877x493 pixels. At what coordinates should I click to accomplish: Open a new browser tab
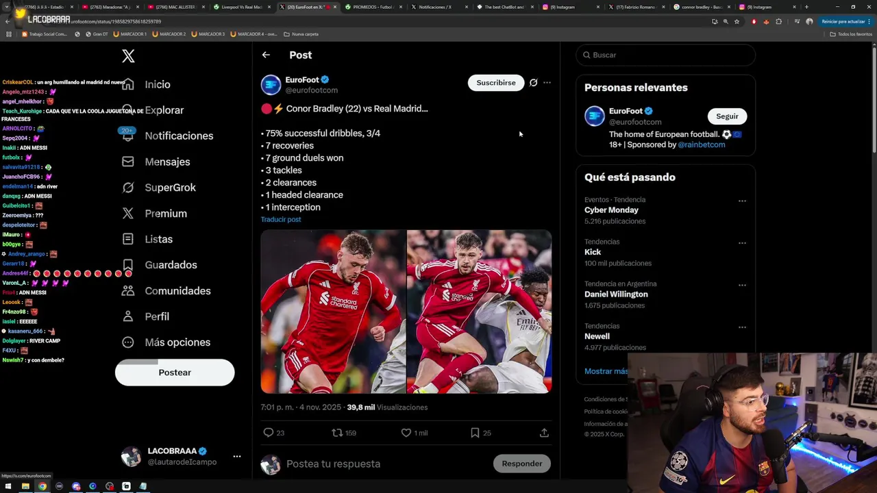(806, 7)
